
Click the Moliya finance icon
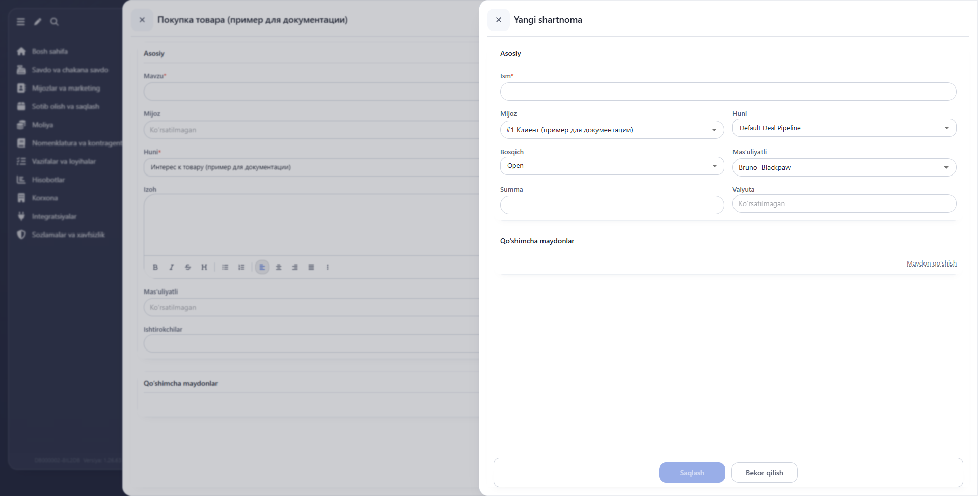tap(21, 125)
